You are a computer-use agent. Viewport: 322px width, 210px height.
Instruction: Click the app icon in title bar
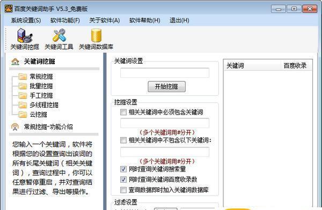[9, 9]
